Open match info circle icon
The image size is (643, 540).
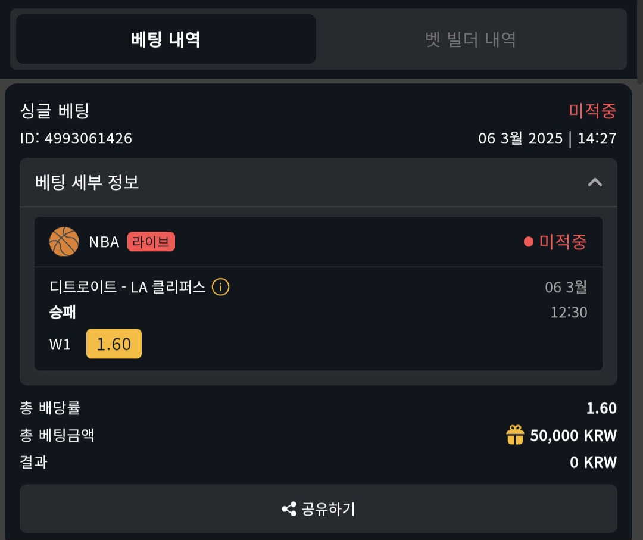click(x=221, y=287)
